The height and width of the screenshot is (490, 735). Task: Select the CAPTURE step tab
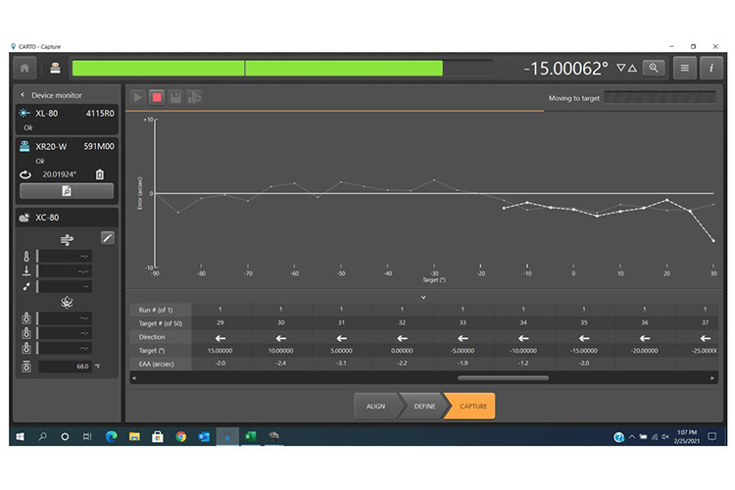[470, 406]
